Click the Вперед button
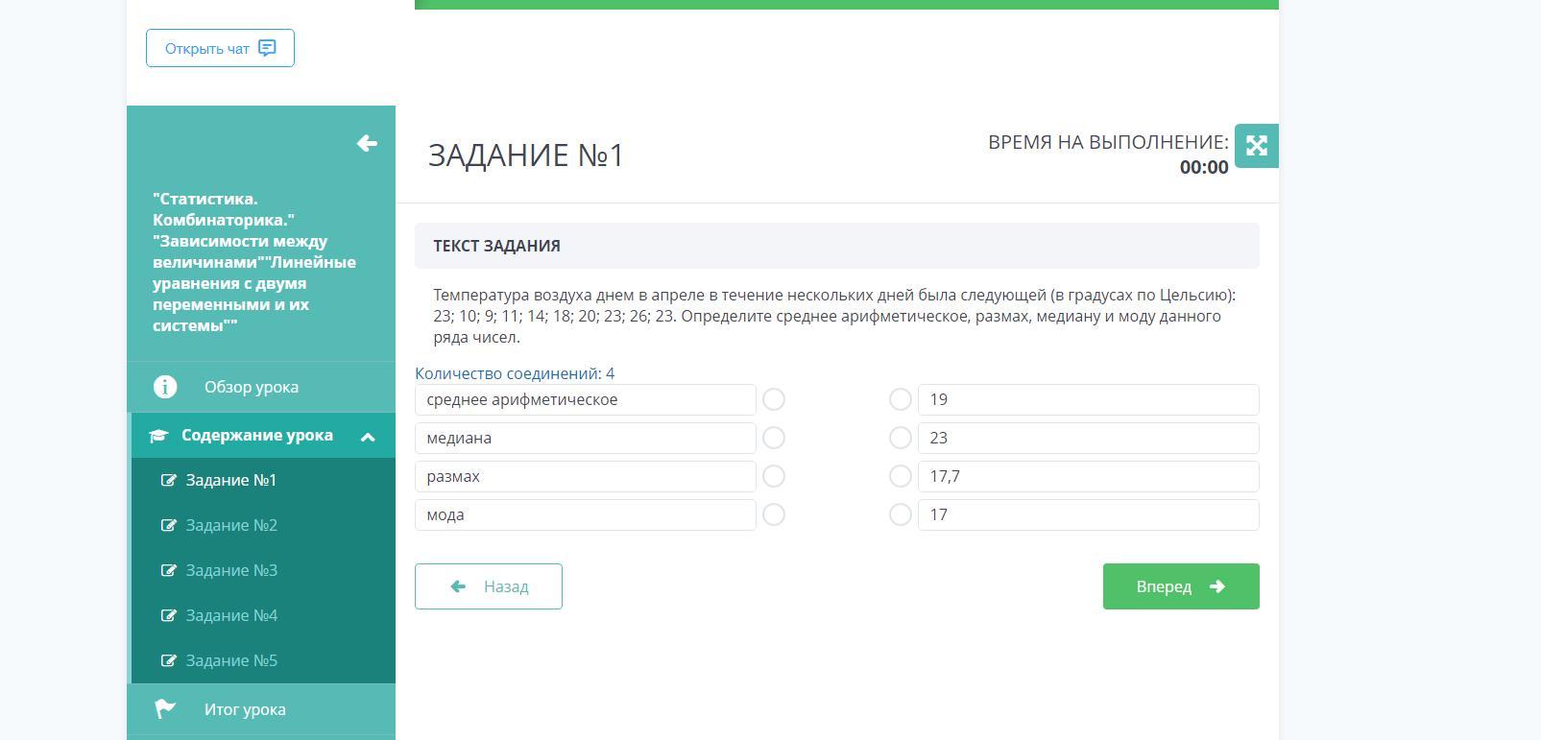The image size is (1541, 740). [1181, 586]
